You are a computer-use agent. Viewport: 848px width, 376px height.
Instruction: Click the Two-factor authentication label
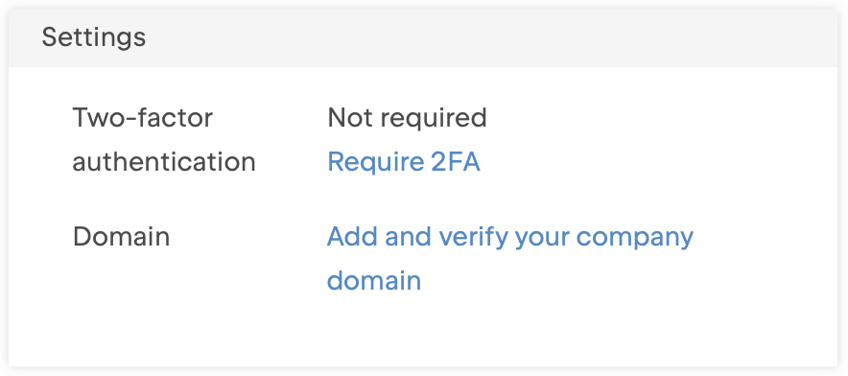[164, 140]
